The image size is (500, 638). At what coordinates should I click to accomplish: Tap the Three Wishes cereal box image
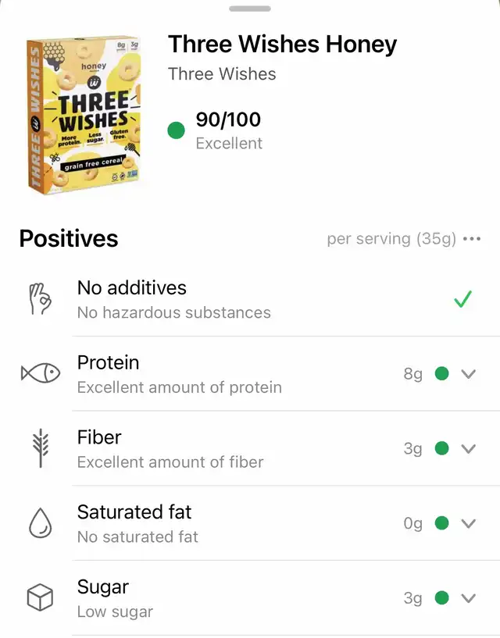84,115
